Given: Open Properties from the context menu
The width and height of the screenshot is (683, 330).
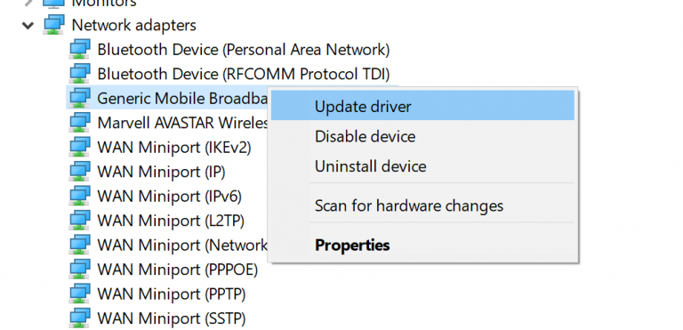Looking at the screenshot, I should pos(422,245).
